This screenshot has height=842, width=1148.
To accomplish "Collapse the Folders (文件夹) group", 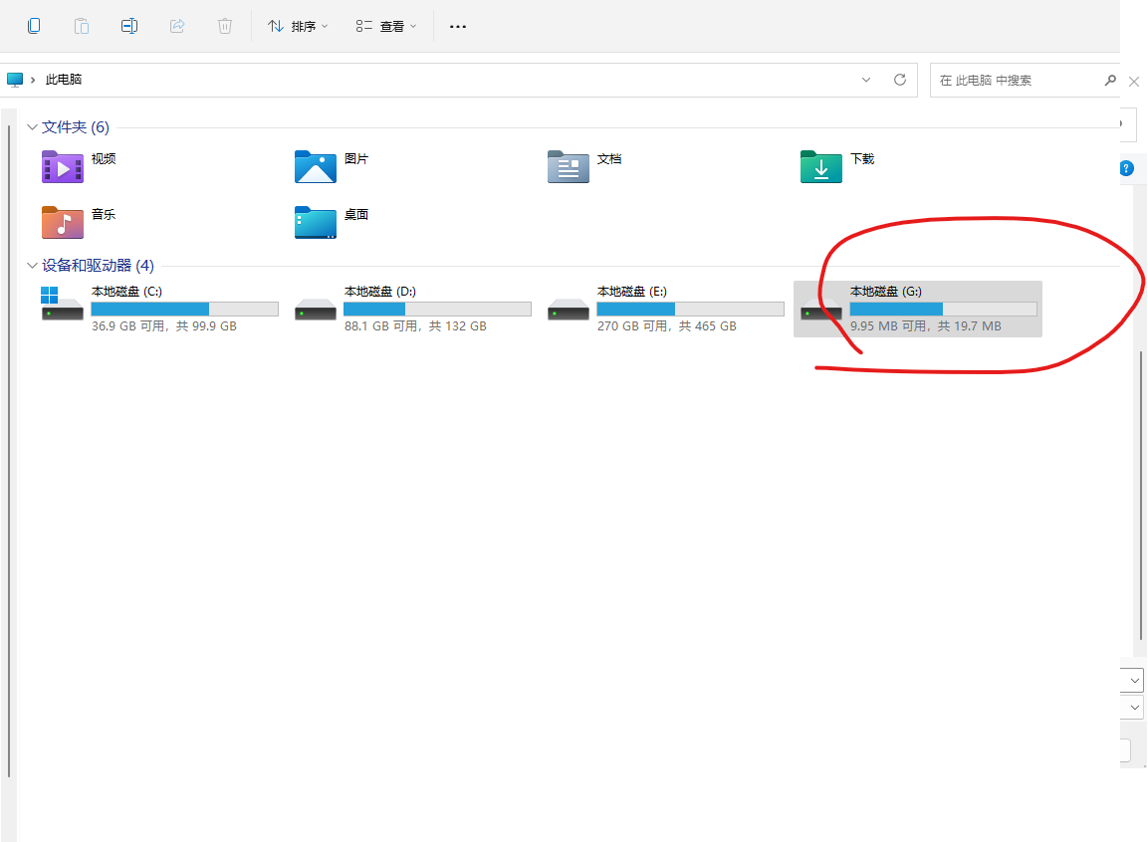I will (32, 127).
